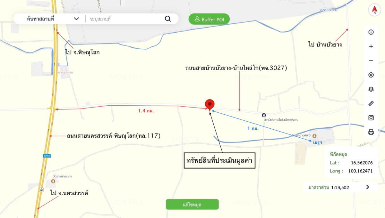
Task: Click the search magnifier icon
Action: click(168, 19)
